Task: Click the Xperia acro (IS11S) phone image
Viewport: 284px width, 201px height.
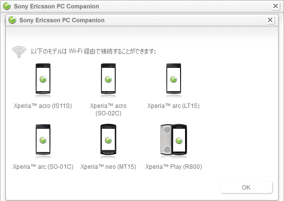Action: [x=43, y=79]
